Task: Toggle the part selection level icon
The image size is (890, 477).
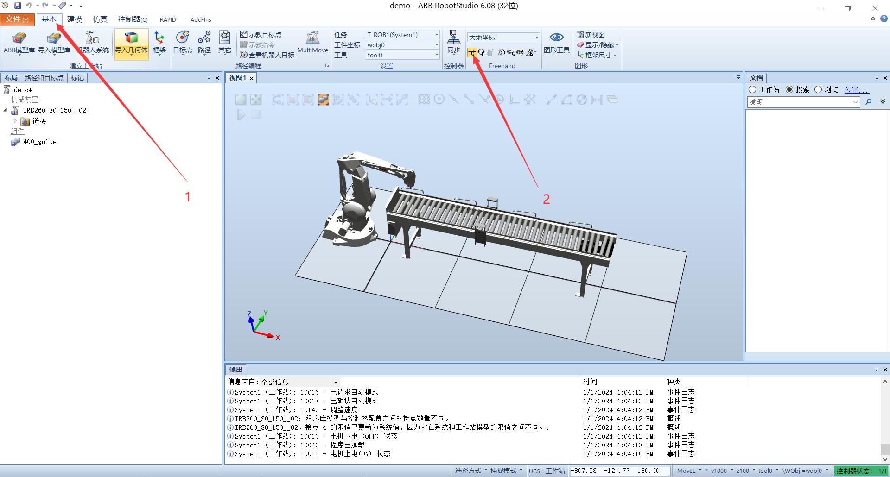Action: pyautogui.click(x=323, y=99)
